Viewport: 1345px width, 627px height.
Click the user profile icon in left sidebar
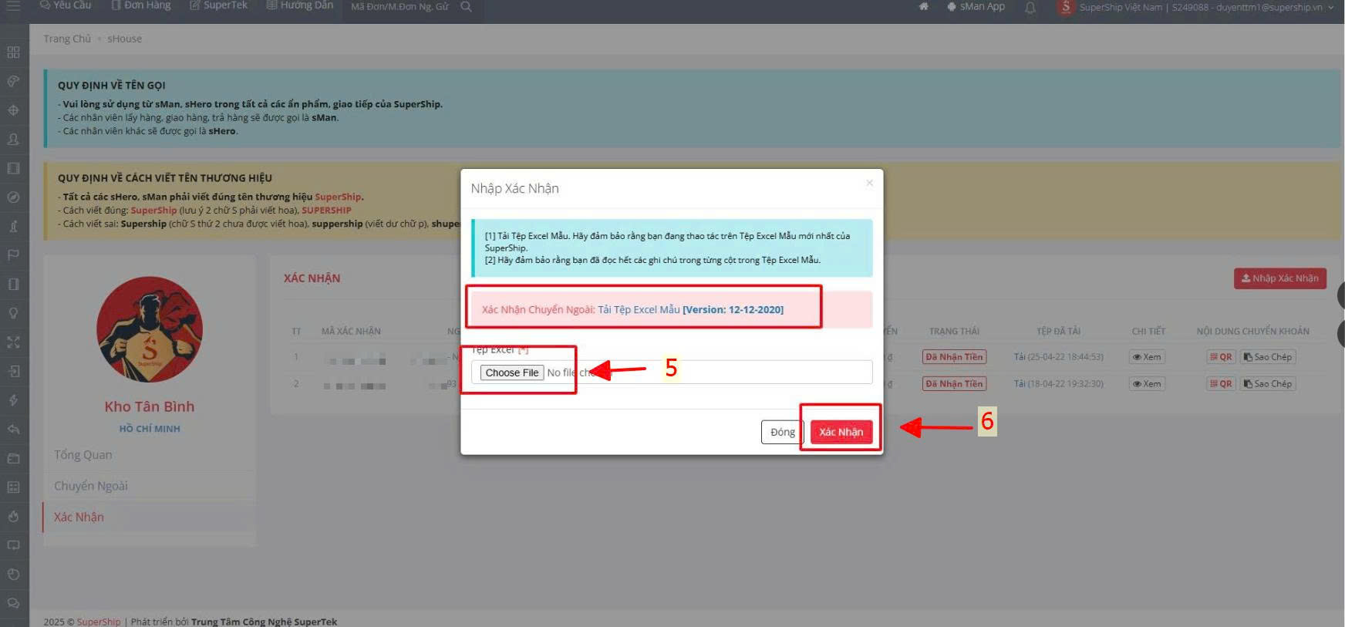tap(13, 140)
